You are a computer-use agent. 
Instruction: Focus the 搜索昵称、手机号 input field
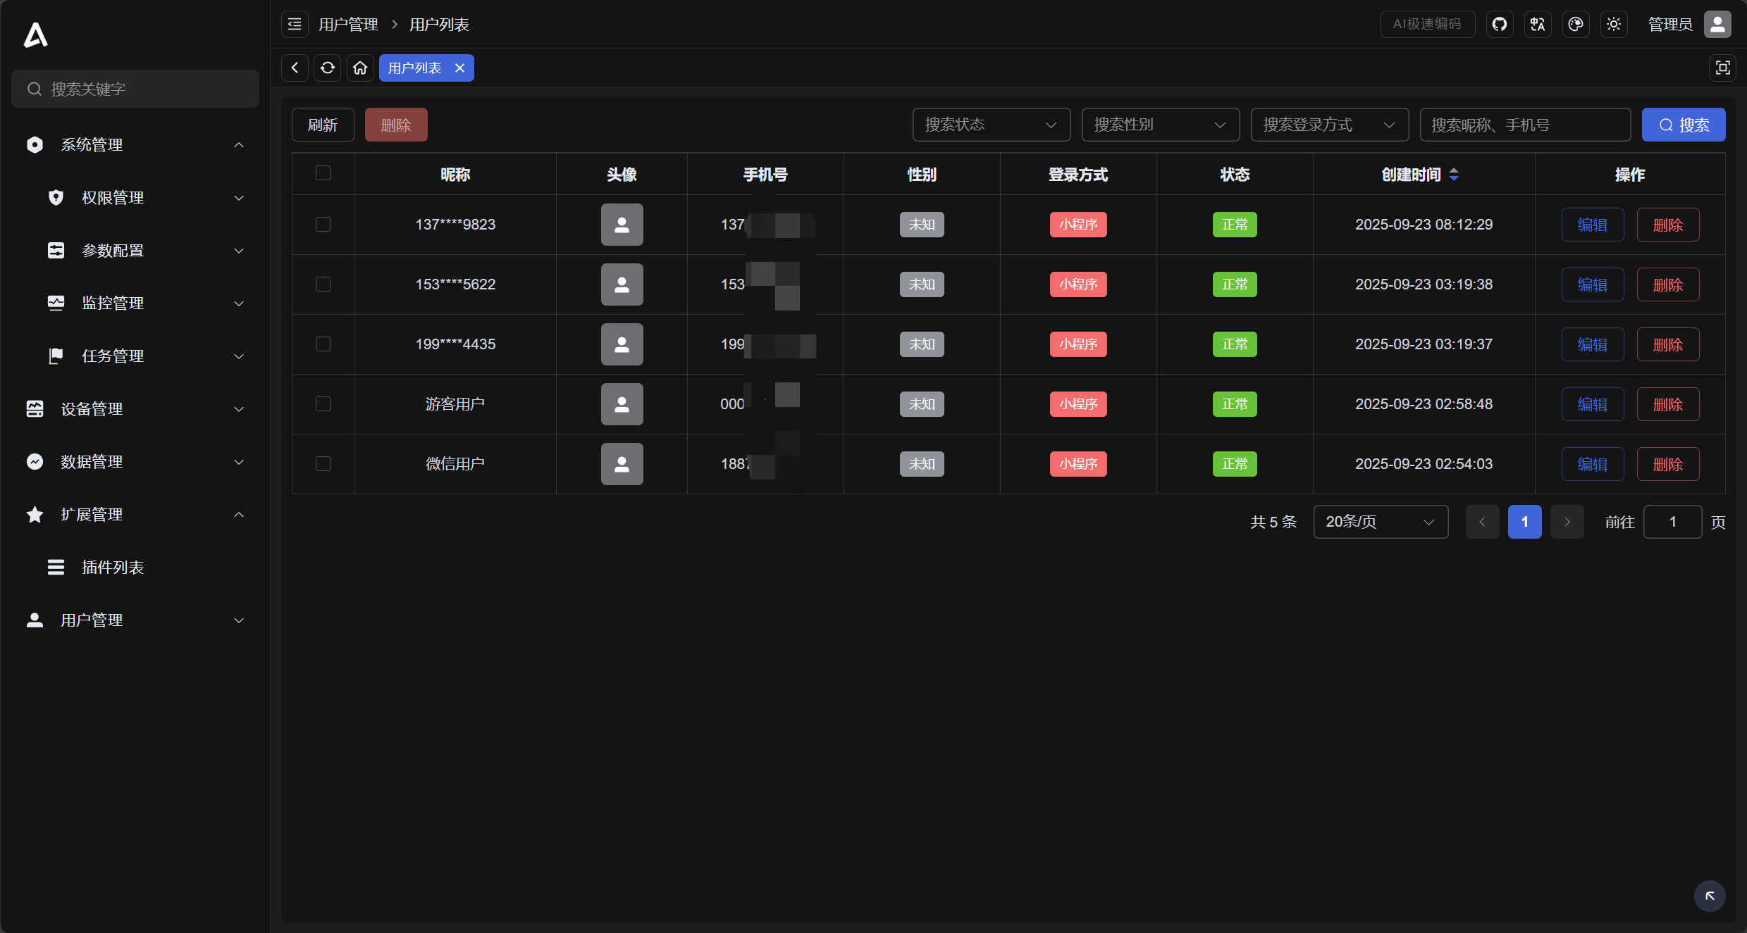1524,125
